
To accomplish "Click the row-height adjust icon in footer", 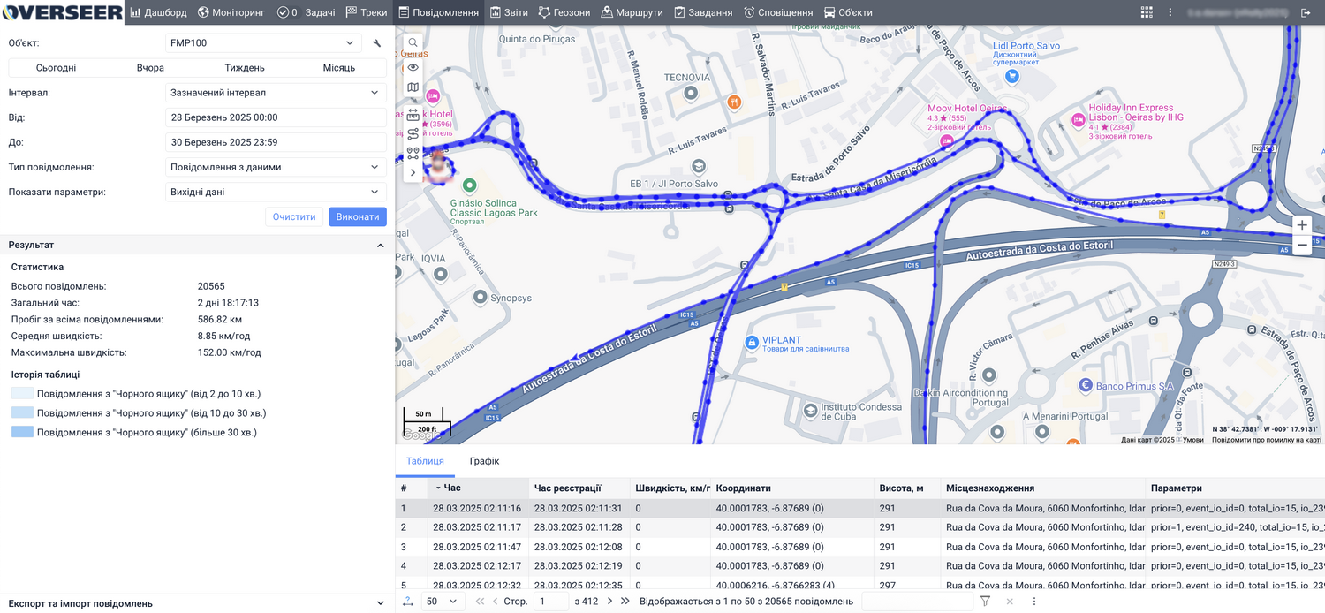I will [408, 601].
